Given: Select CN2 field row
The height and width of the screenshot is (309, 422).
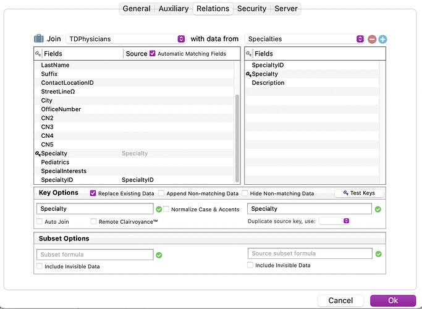Looking at the screenshot, I should (134, 118).
